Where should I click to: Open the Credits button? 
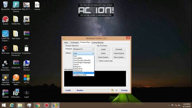[68, 90]
